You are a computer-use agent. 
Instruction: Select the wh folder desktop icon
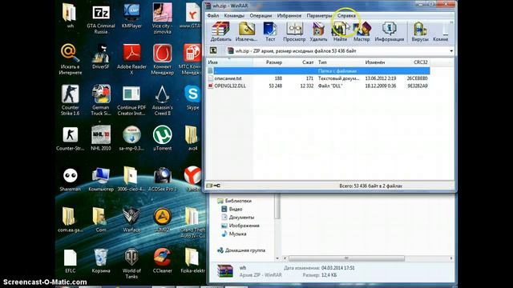click(x=70, y=16)
